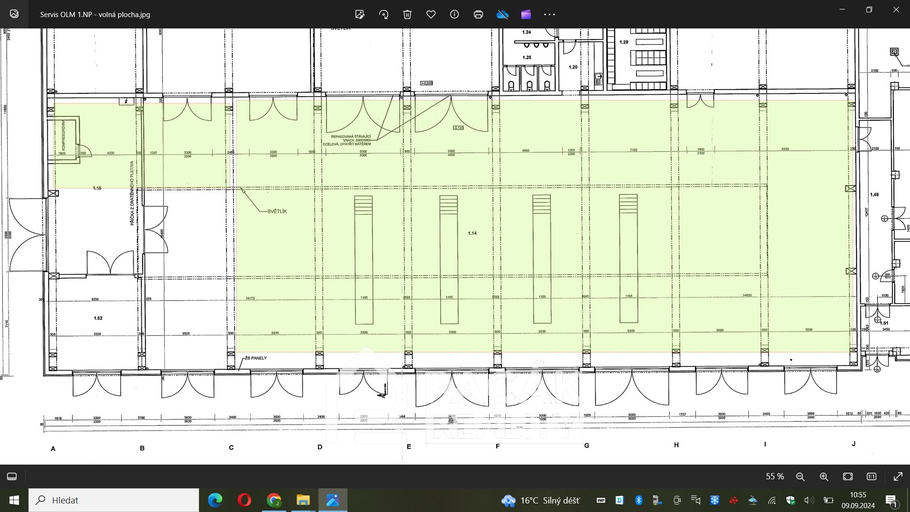The height and width of the screenshot is (512, 910).
Task: Launch Microsoft Edge from the taskbar
Action: pos(215,500)
